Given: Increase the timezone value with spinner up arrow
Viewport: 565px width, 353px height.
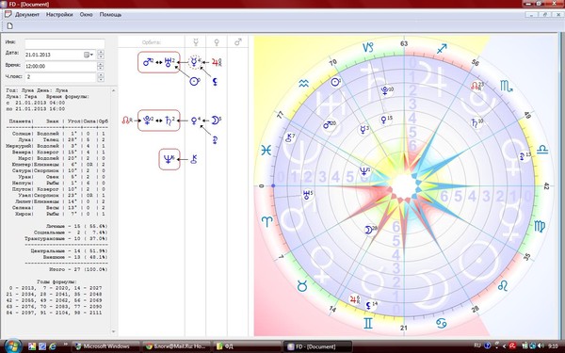Looking at the screenshot, I should 101,75.
